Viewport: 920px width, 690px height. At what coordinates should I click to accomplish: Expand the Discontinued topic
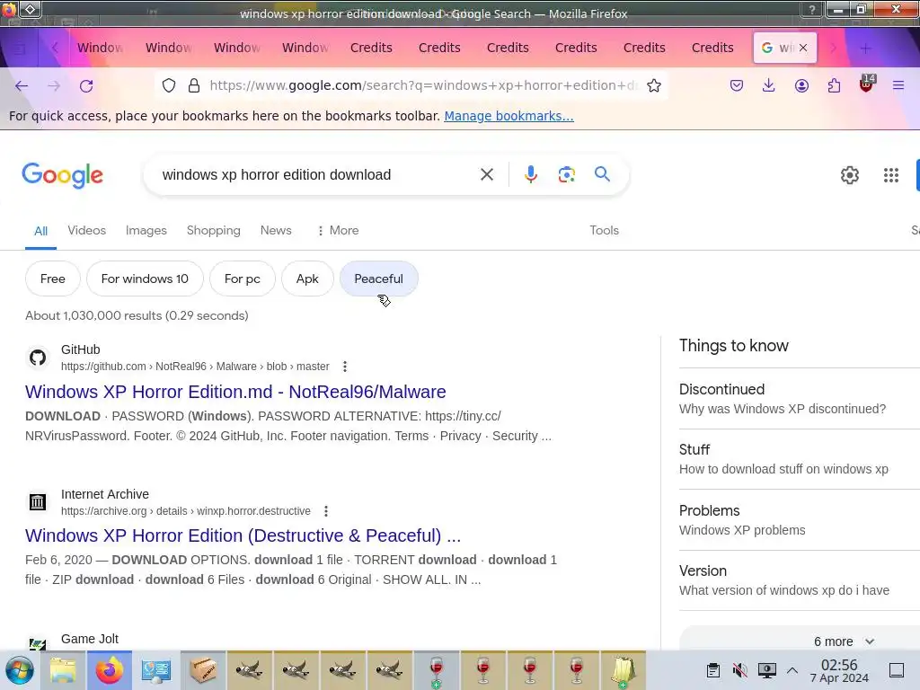pyautogui.click(x=799, y=398)
